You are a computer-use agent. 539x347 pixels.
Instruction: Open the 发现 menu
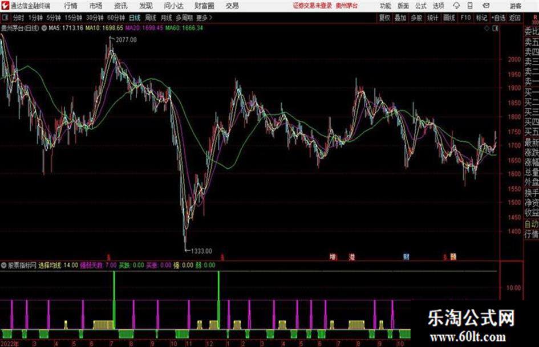pos(146,6)
